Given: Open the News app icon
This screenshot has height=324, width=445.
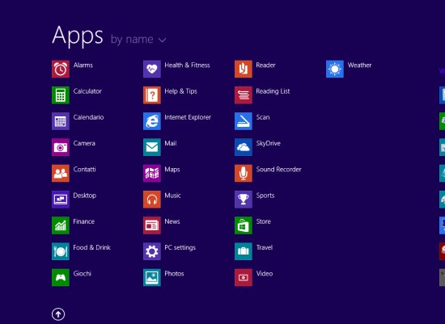Looking at the screenshot, I should coord(152,225).
